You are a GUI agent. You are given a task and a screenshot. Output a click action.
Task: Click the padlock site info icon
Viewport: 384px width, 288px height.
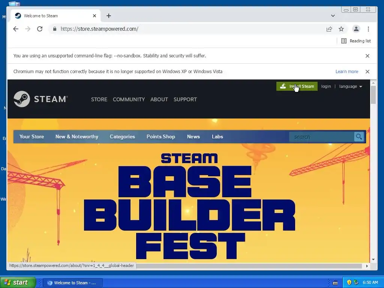55,29
